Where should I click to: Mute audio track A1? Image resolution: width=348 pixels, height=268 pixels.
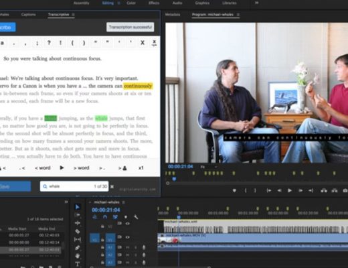click(127, 247)
